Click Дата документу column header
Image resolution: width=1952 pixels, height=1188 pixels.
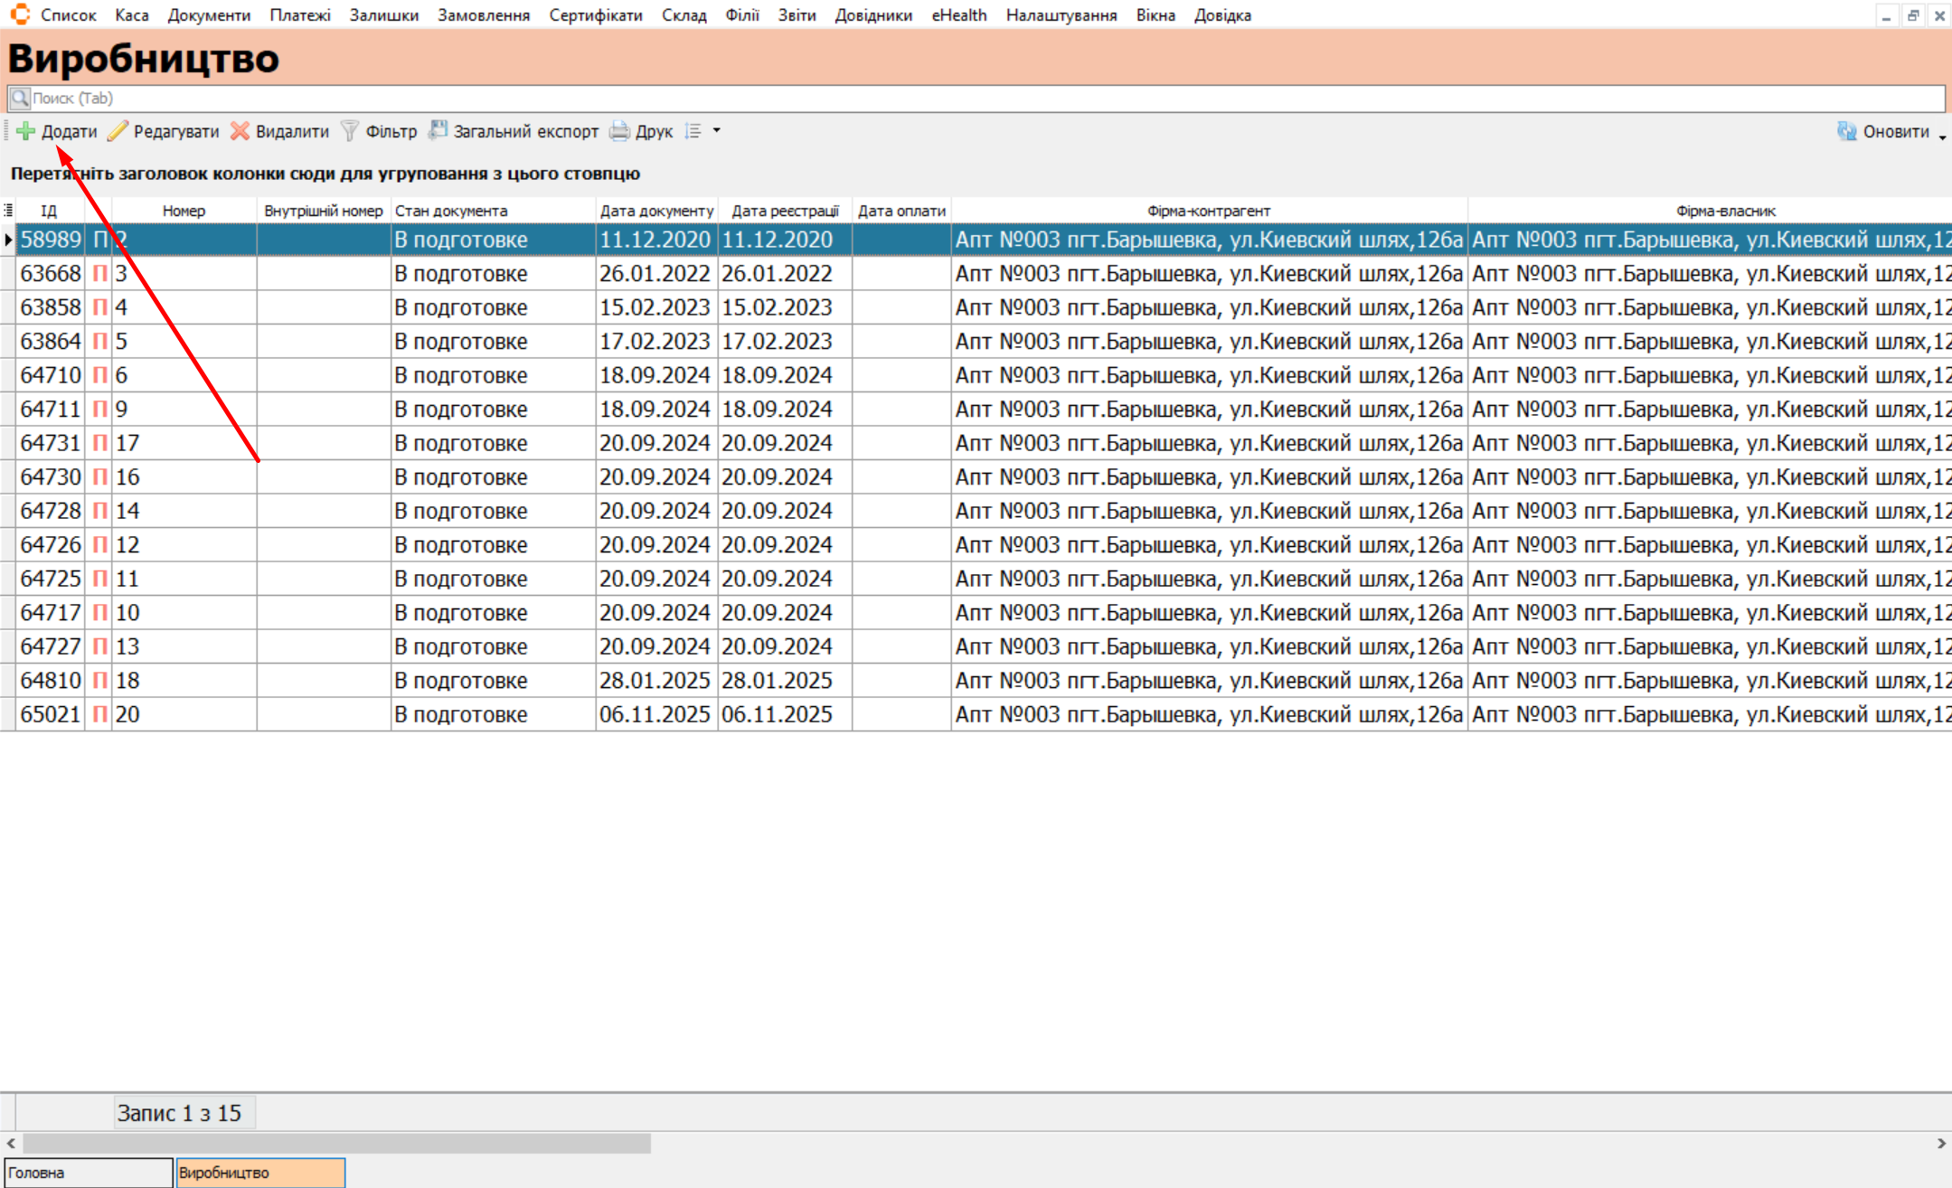tap(656, 211)
